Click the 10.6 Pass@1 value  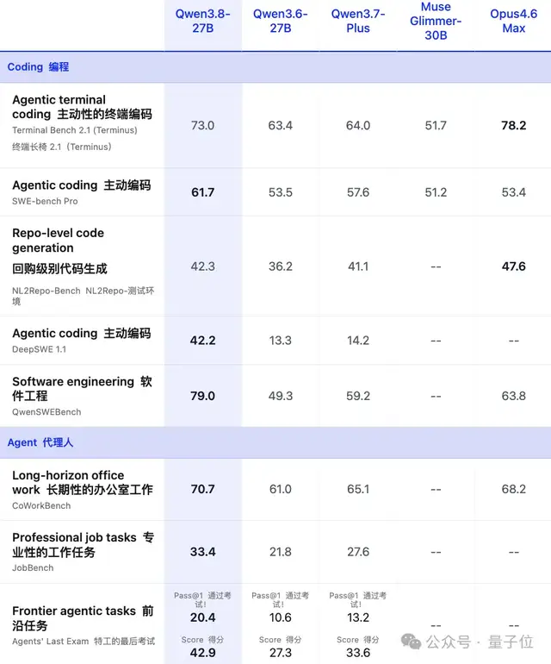click(x=281, y=617)
